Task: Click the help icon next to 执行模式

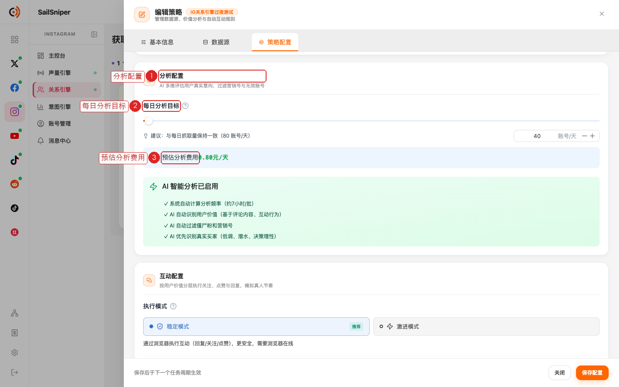Action: [173, 306]
